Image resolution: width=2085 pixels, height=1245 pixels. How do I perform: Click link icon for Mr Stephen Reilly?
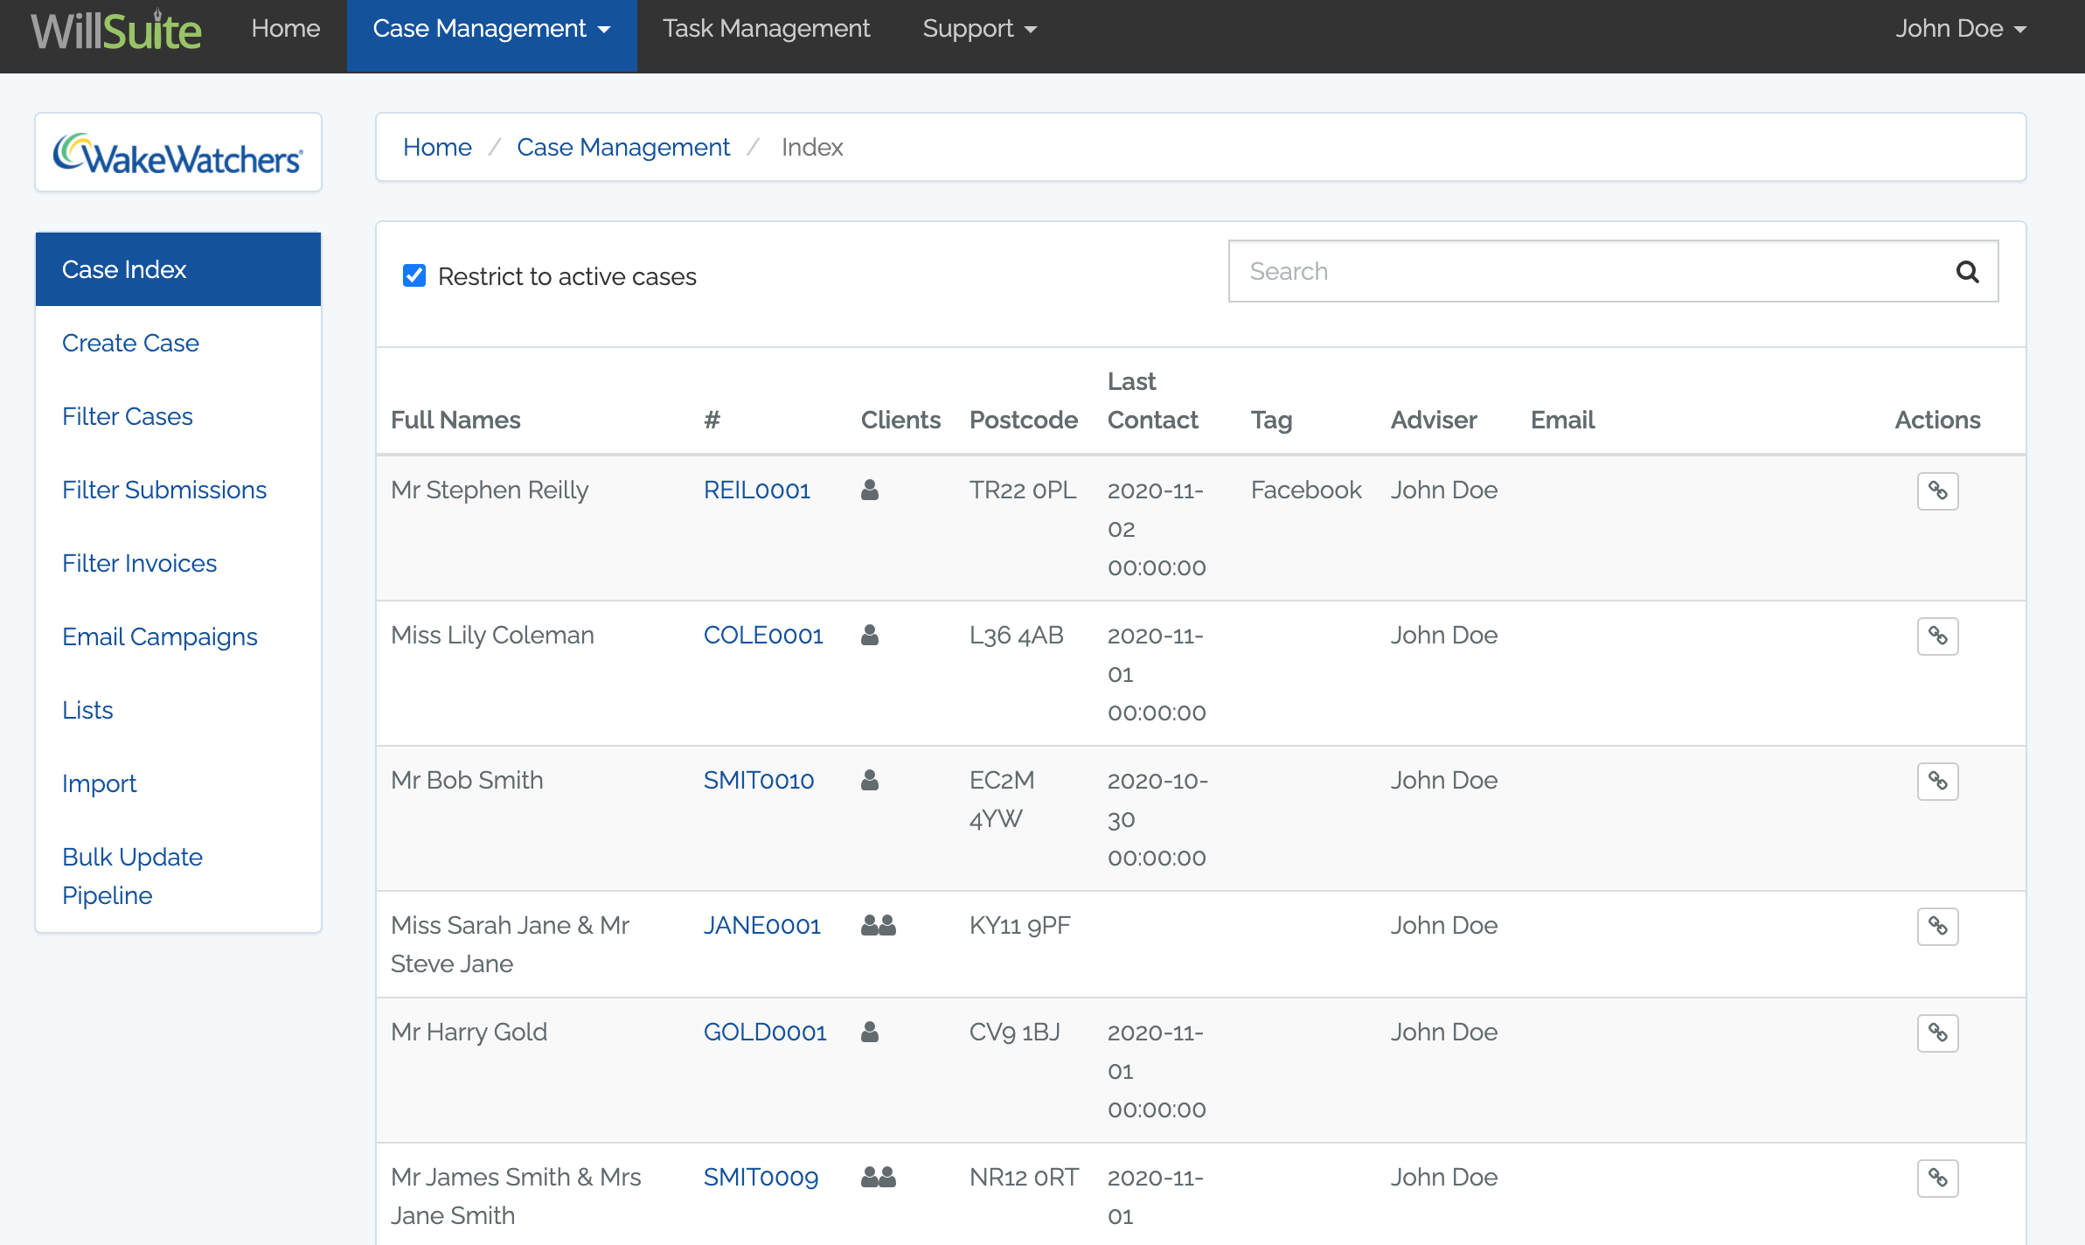[x=1937, y=491]
